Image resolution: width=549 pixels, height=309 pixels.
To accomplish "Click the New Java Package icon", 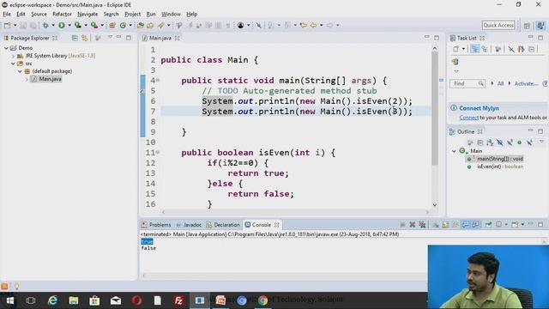I will [112, 25].
